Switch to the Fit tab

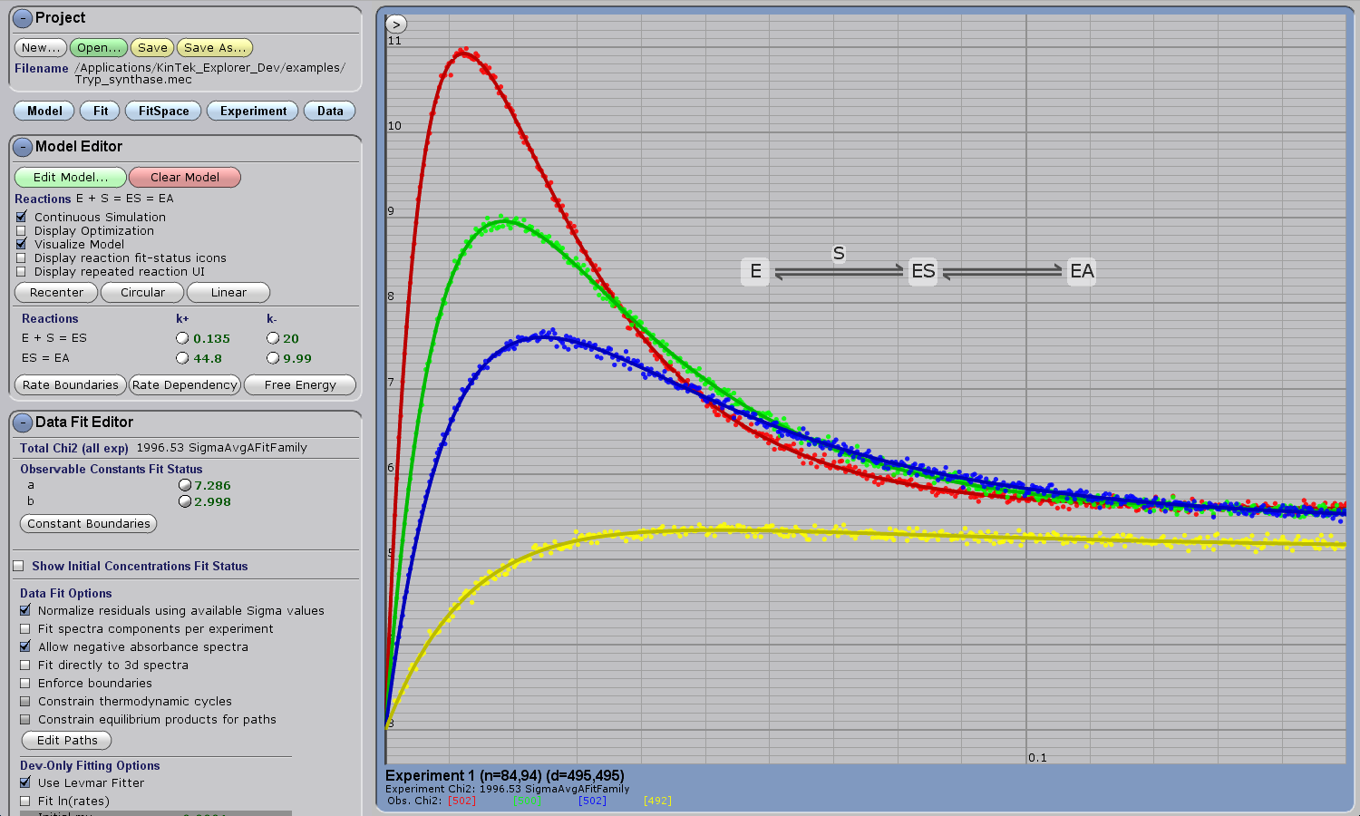click(101, 111)
